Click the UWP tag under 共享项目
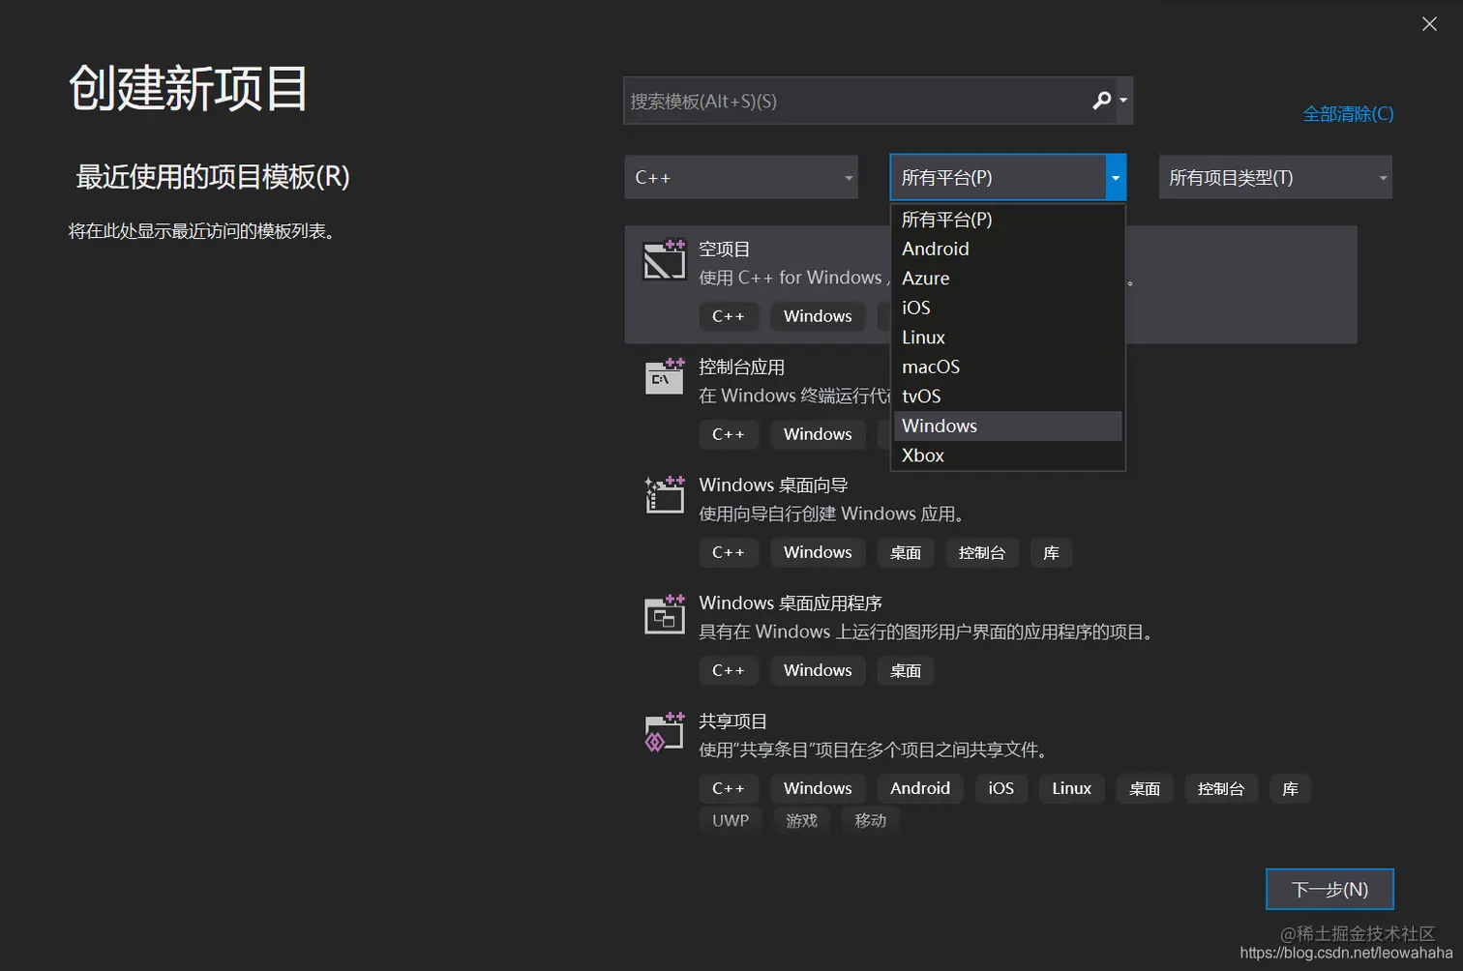The image size is (1463, 971). coord(730,820)
